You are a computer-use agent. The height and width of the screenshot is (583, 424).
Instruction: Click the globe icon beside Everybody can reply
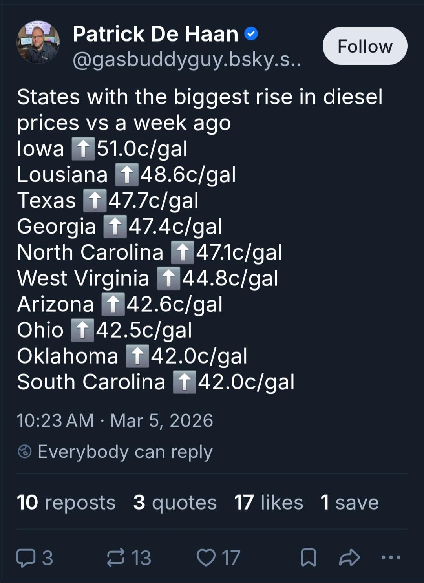tap(25, 452)
